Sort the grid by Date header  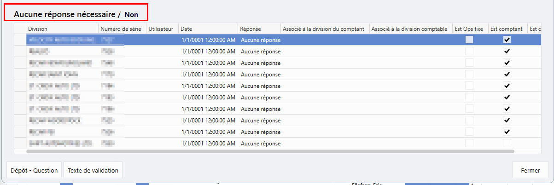point(207,29)
